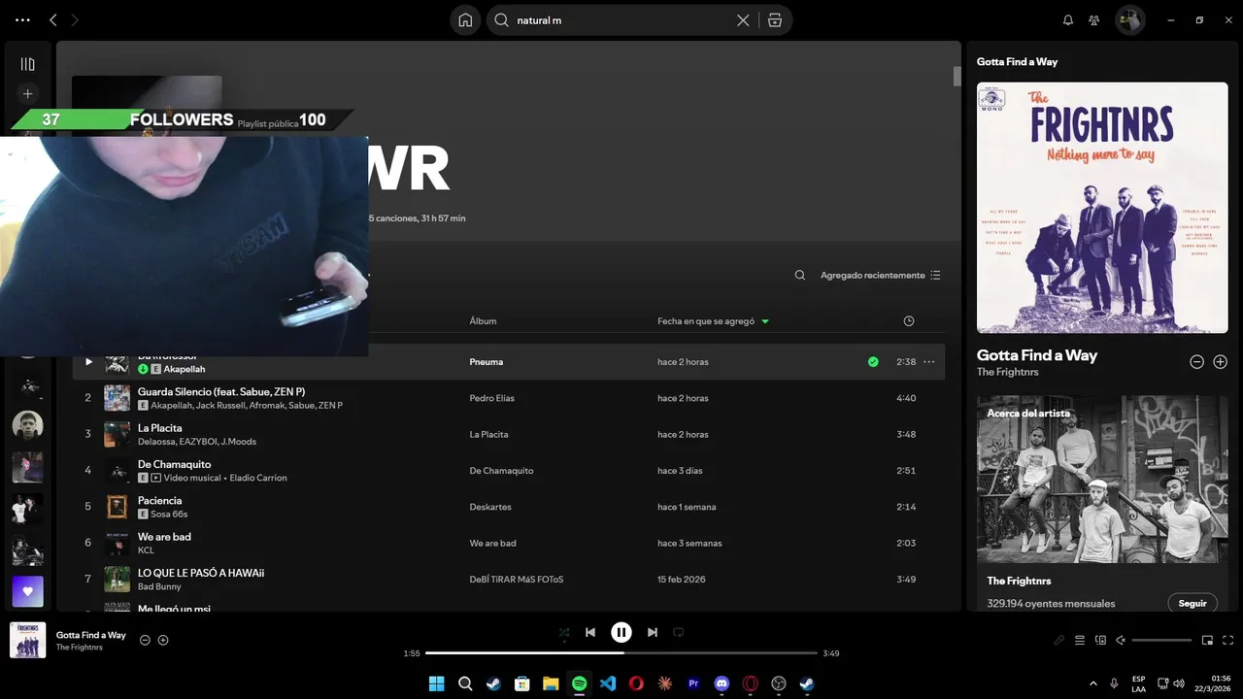Screen dimensions: 1243x699
Task: Click the minus beside the bottom-bar song title
Action: tap(145, 640)
